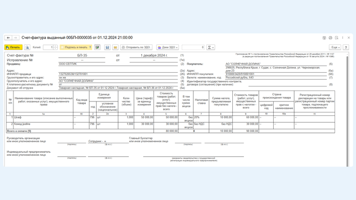This screenshot has width=356, height=200.
Task: Click the numeric sum field in toolbar
Action: tap(193, 47)
